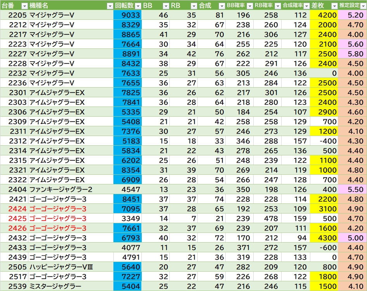The image size is (367, 291).
Task: Select the 回転数 cell showing 6909
Action: tap(127, 180)
